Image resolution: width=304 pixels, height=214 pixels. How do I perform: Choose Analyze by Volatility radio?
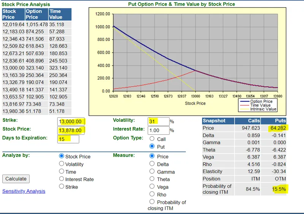click(62, 164)
